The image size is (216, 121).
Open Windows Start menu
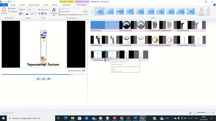(3, 118)
